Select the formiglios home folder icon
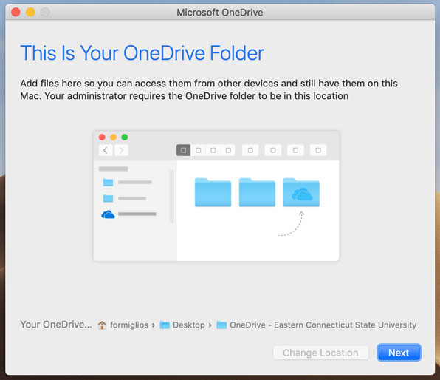The height and width of the screenshot is (380, 440). click(102, 325)
